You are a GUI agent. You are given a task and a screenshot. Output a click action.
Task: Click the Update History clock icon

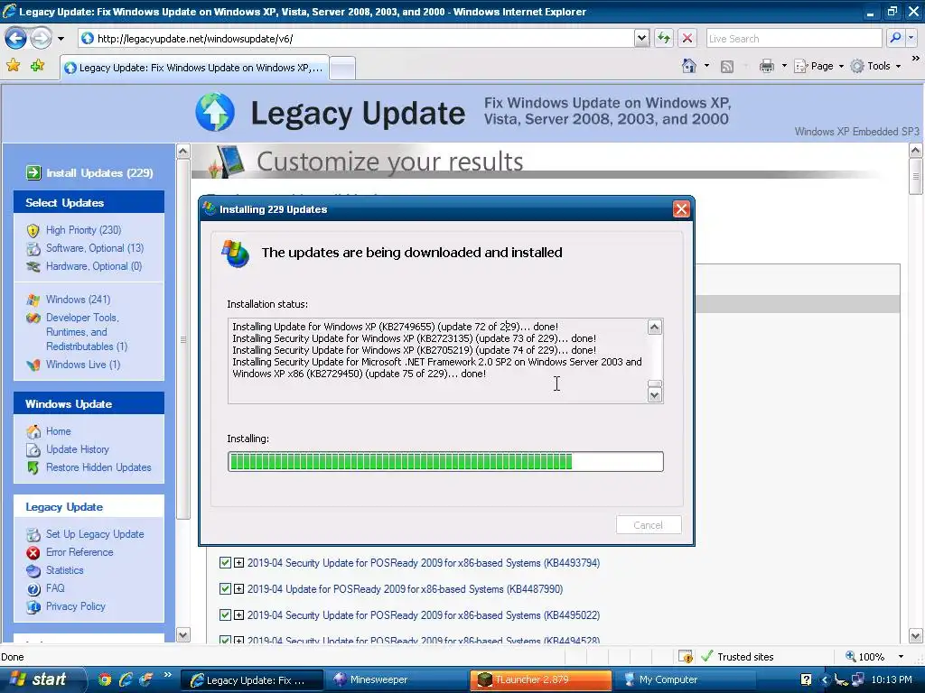pyautogui.click(x=33, y=449)
